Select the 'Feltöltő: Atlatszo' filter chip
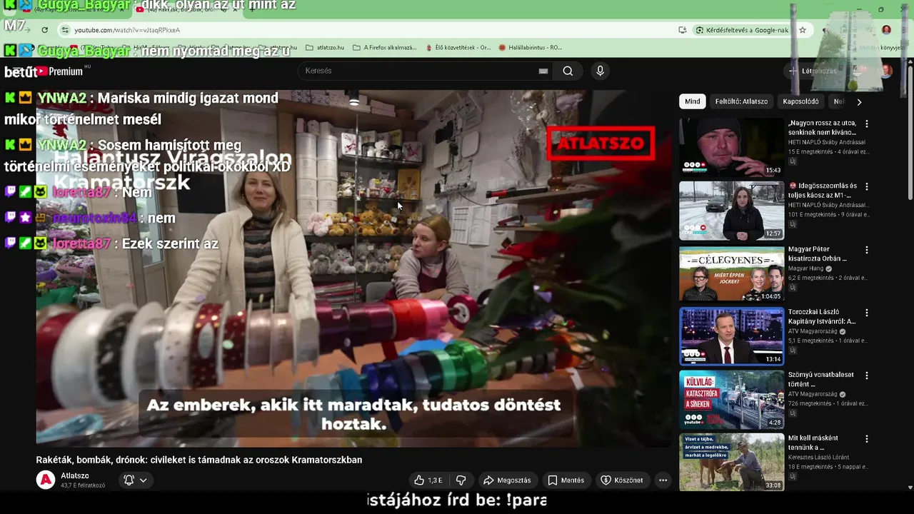The image size is (914, 514). tap(741, 101)
